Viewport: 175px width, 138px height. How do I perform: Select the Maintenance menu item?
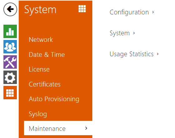click(x=58, y=128)
